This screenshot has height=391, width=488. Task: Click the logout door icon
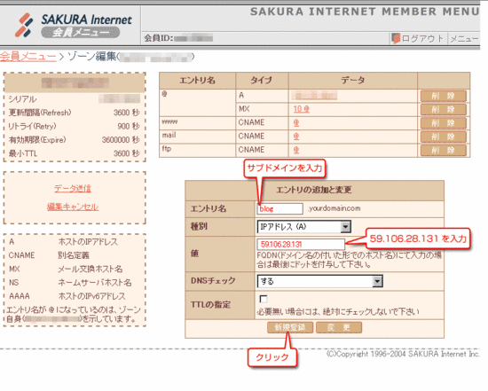point(396,38)
